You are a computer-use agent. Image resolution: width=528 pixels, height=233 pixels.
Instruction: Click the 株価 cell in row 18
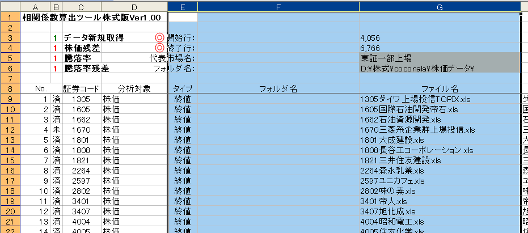coord(134,191)
